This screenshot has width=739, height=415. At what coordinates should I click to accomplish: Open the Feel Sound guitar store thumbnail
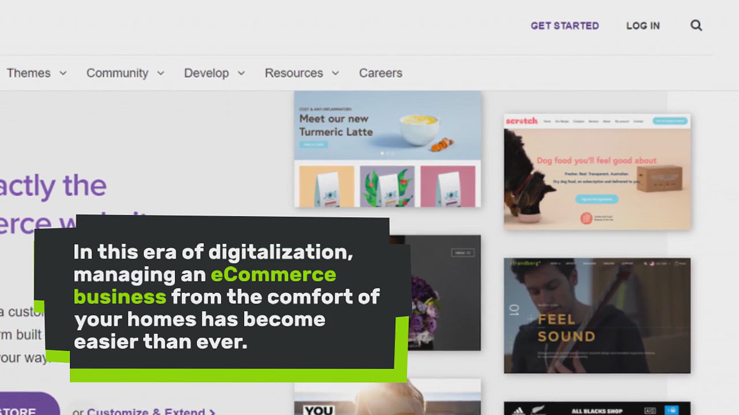click(x=597, y=315)
